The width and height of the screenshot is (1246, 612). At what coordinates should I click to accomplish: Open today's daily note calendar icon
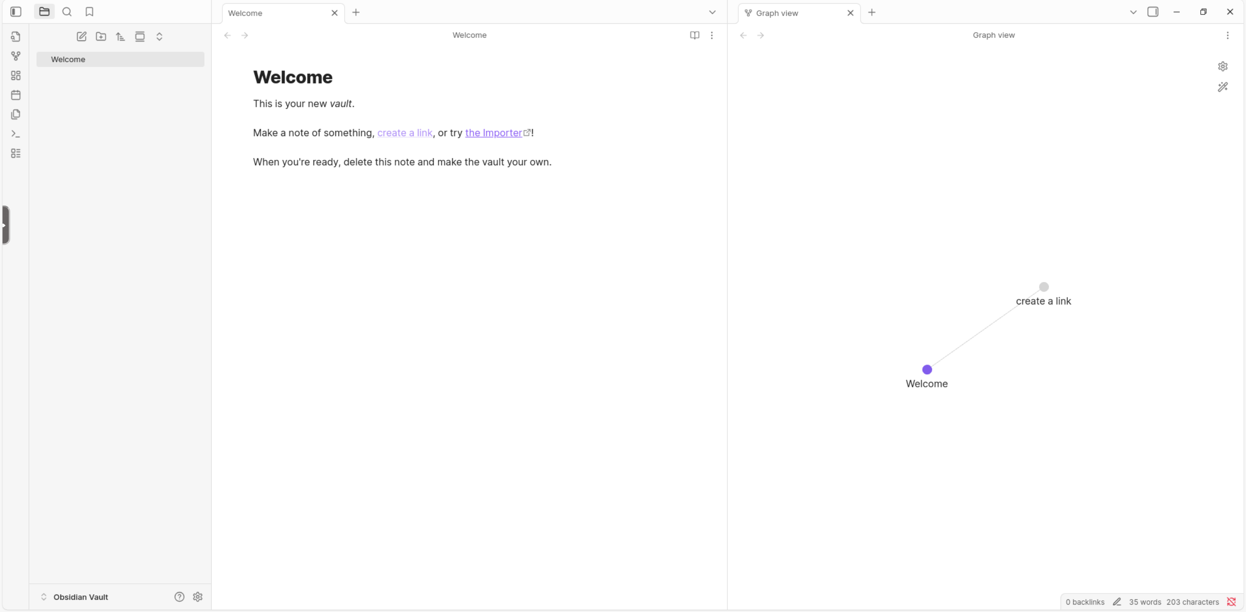click(16, 95)
